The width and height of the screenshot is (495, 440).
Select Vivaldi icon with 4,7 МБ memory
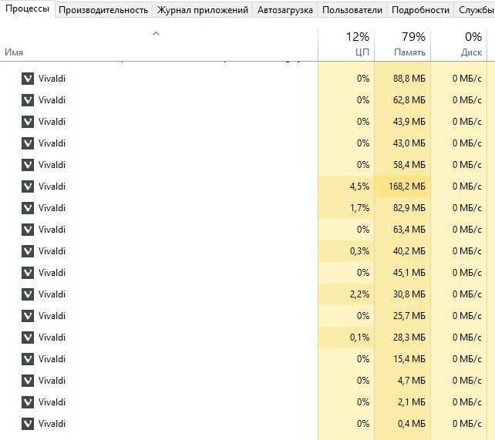point(28,381)
